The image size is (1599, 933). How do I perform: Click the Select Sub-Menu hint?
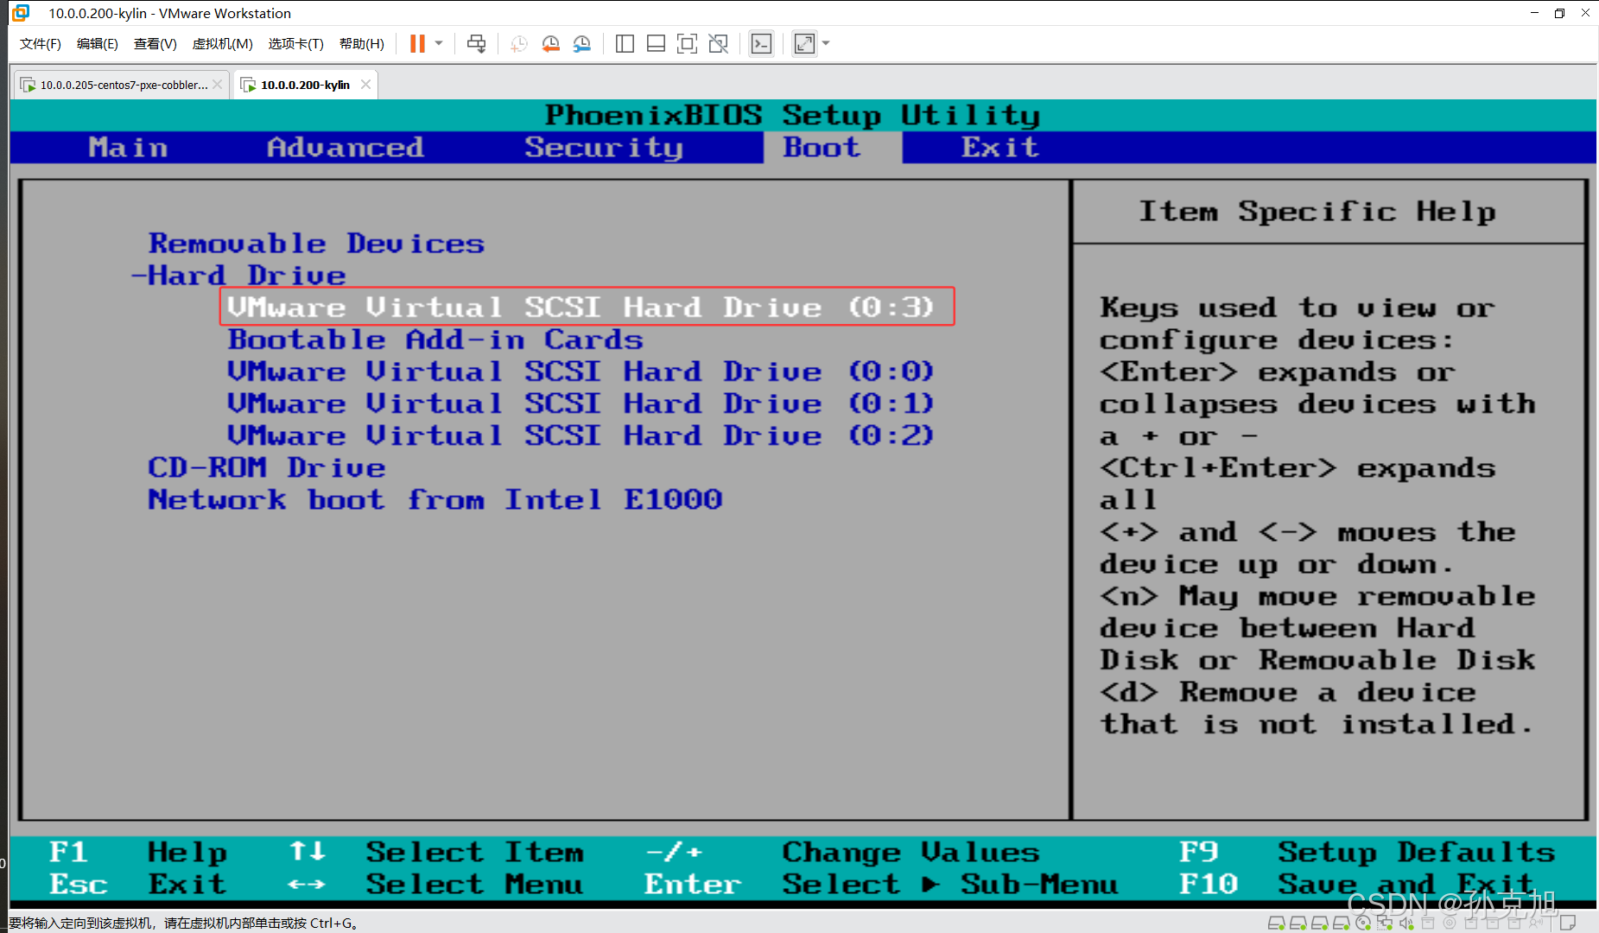coord(949,884)
